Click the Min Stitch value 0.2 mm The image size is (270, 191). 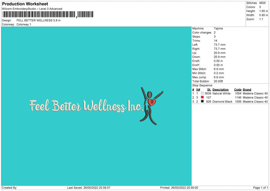(x=219, y=73)
